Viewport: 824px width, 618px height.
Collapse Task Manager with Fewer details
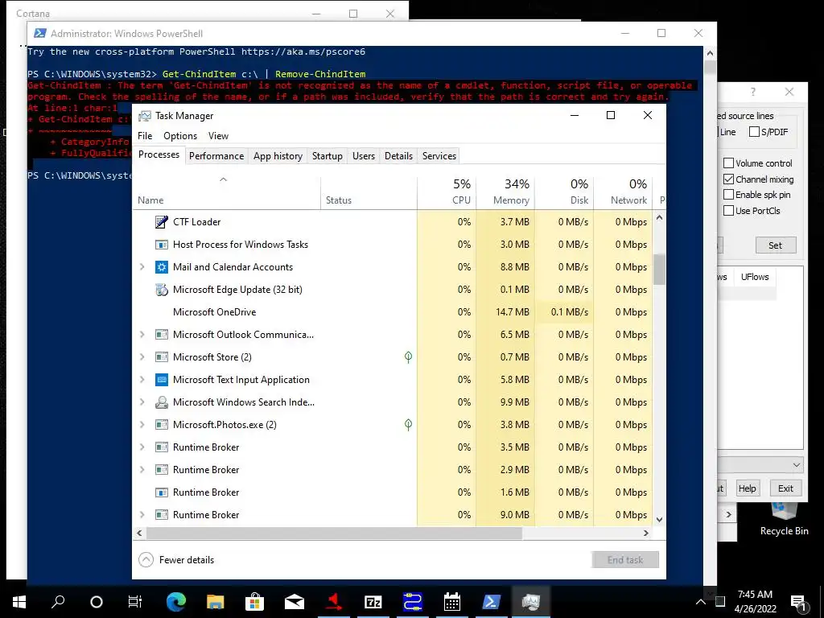click(x=176, y=560)
